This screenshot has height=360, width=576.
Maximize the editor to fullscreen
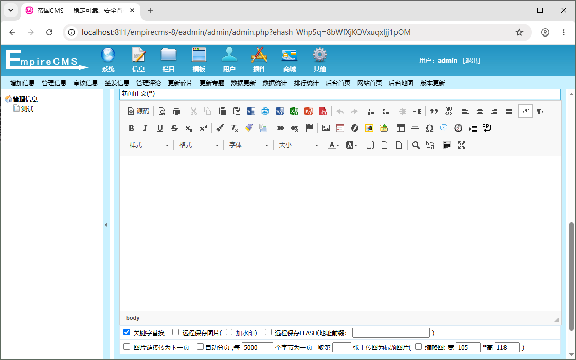[x=462, y=145]
